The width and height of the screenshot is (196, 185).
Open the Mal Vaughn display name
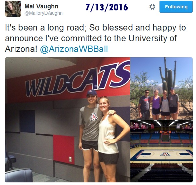pos(41,6)
